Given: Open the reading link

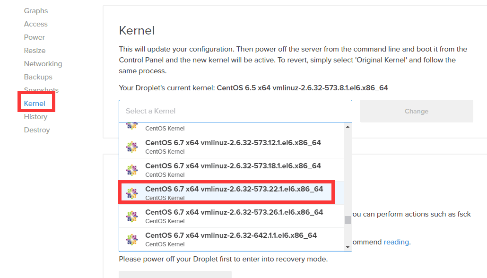Looking at the screenshot, I should click(x=396, y=242).
